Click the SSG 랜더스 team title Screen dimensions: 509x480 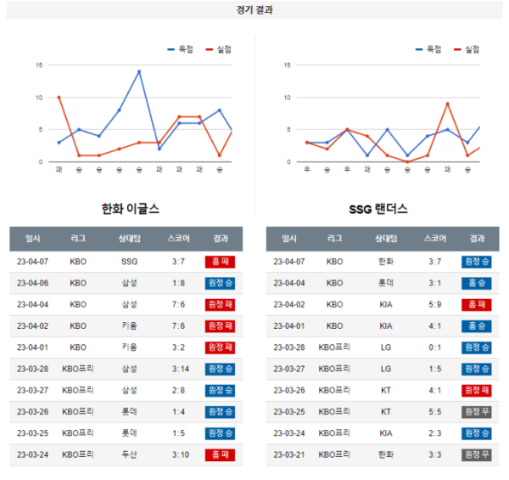(x=378, y=209)
